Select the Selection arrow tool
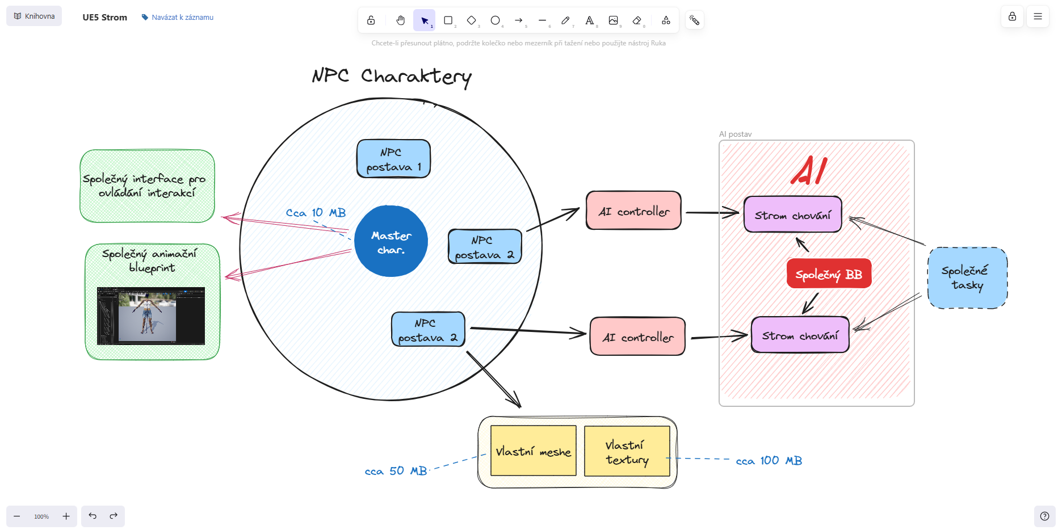Viewport: 1058px width, 530px height. [425, 20]
